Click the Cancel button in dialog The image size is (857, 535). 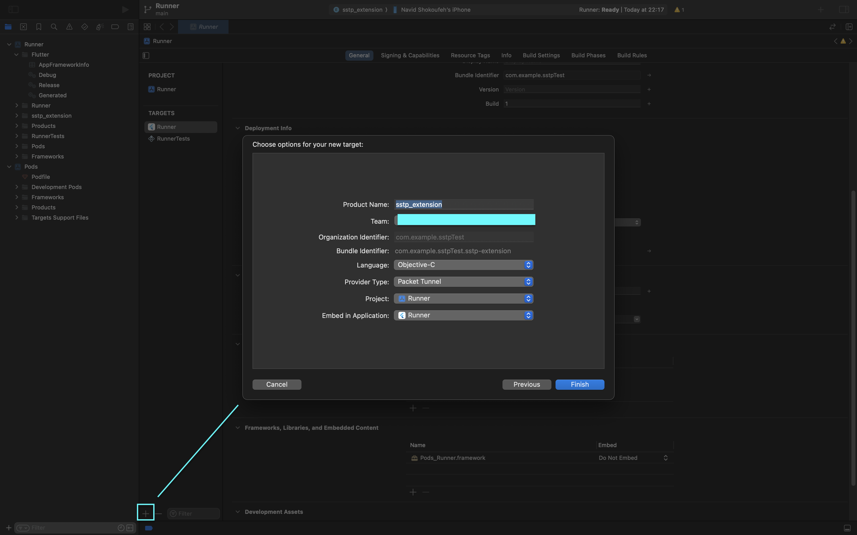click(276, 384)
